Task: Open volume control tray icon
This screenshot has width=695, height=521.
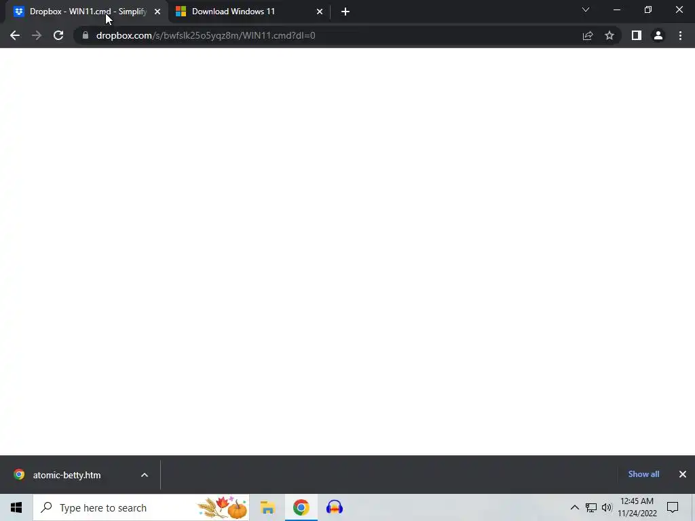Action: pos(607,507)
